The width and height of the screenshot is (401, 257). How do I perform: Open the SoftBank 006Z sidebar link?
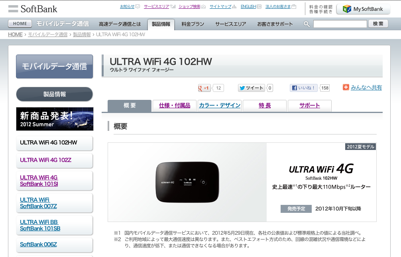point(54,245)
